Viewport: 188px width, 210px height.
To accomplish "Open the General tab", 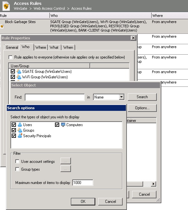I will click(x=12, y=47).
